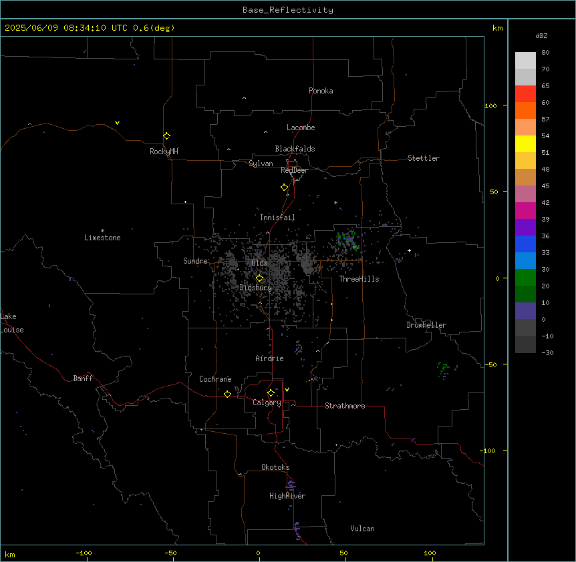Image resolution: width=576 pixels, height=562 pixels.
Task: Click the Olds city label
Action: tap(259, 263)
